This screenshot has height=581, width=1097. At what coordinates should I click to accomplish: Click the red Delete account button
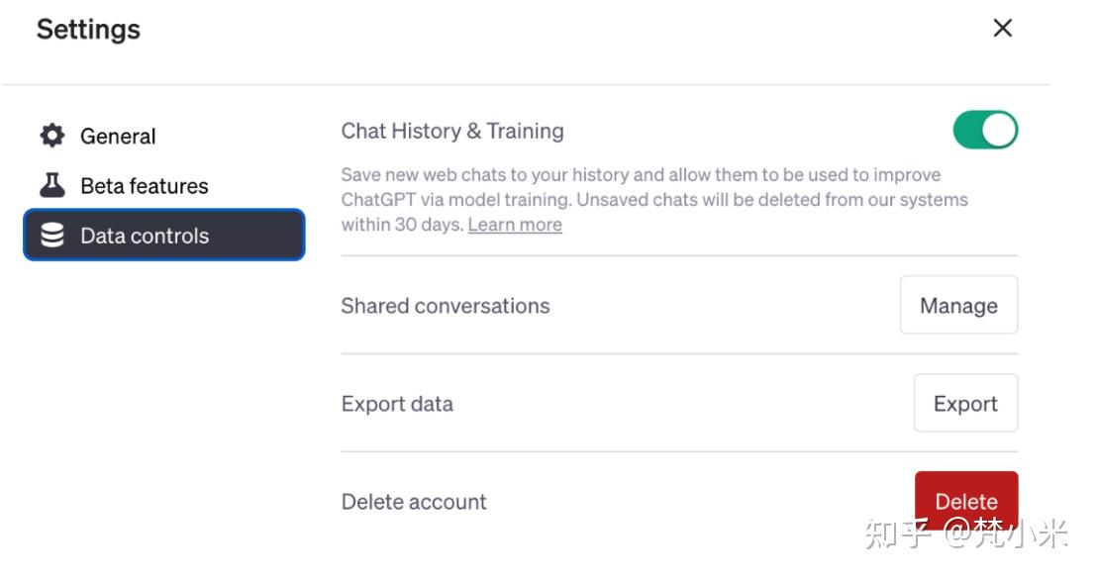point(966,501)
